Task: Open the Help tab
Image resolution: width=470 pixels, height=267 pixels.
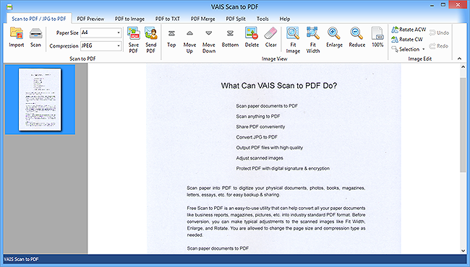Action: coord(285,19)
